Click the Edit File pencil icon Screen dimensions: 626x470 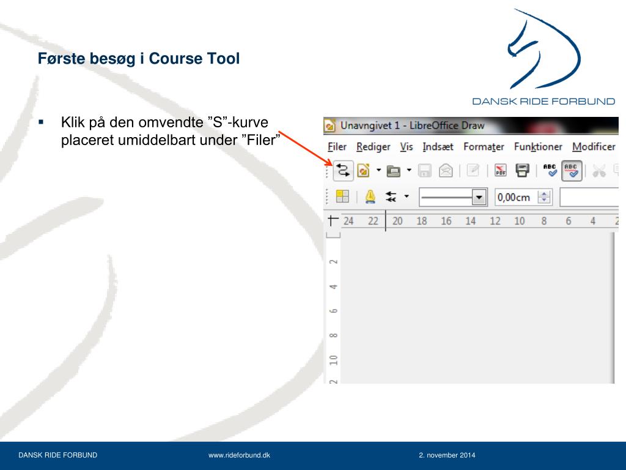[473, 171]
